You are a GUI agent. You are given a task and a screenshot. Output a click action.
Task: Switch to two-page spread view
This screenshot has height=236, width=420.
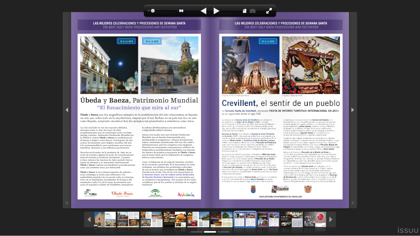[x=253, y=11]
